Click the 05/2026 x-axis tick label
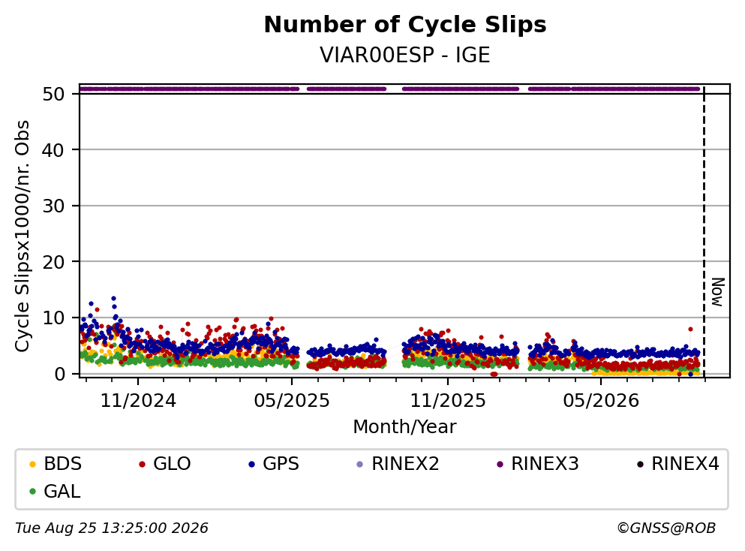 (x=601, y=401)
